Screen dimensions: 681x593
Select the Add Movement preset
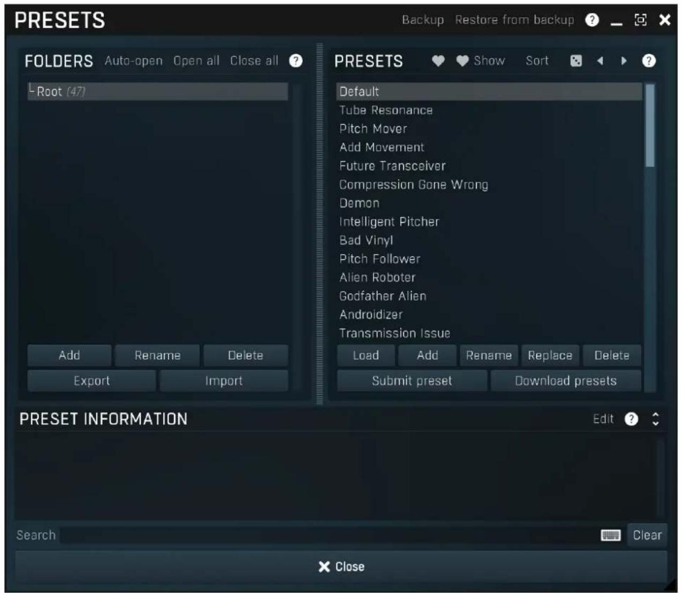click(489, 147)
